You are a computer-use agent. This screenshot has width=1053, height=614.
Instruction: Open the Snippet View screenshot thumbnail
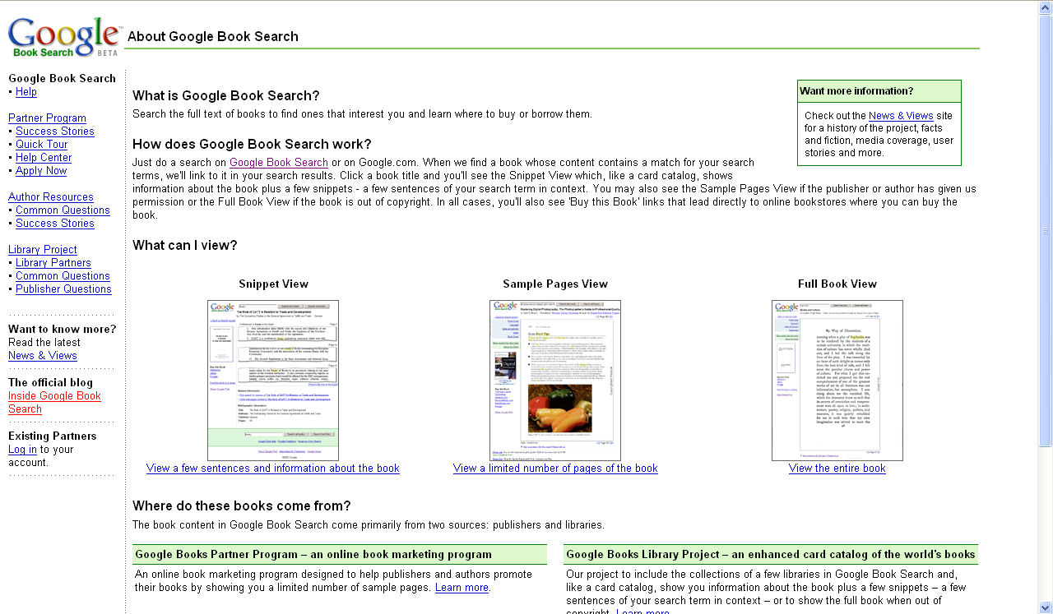tap(272, 380)
